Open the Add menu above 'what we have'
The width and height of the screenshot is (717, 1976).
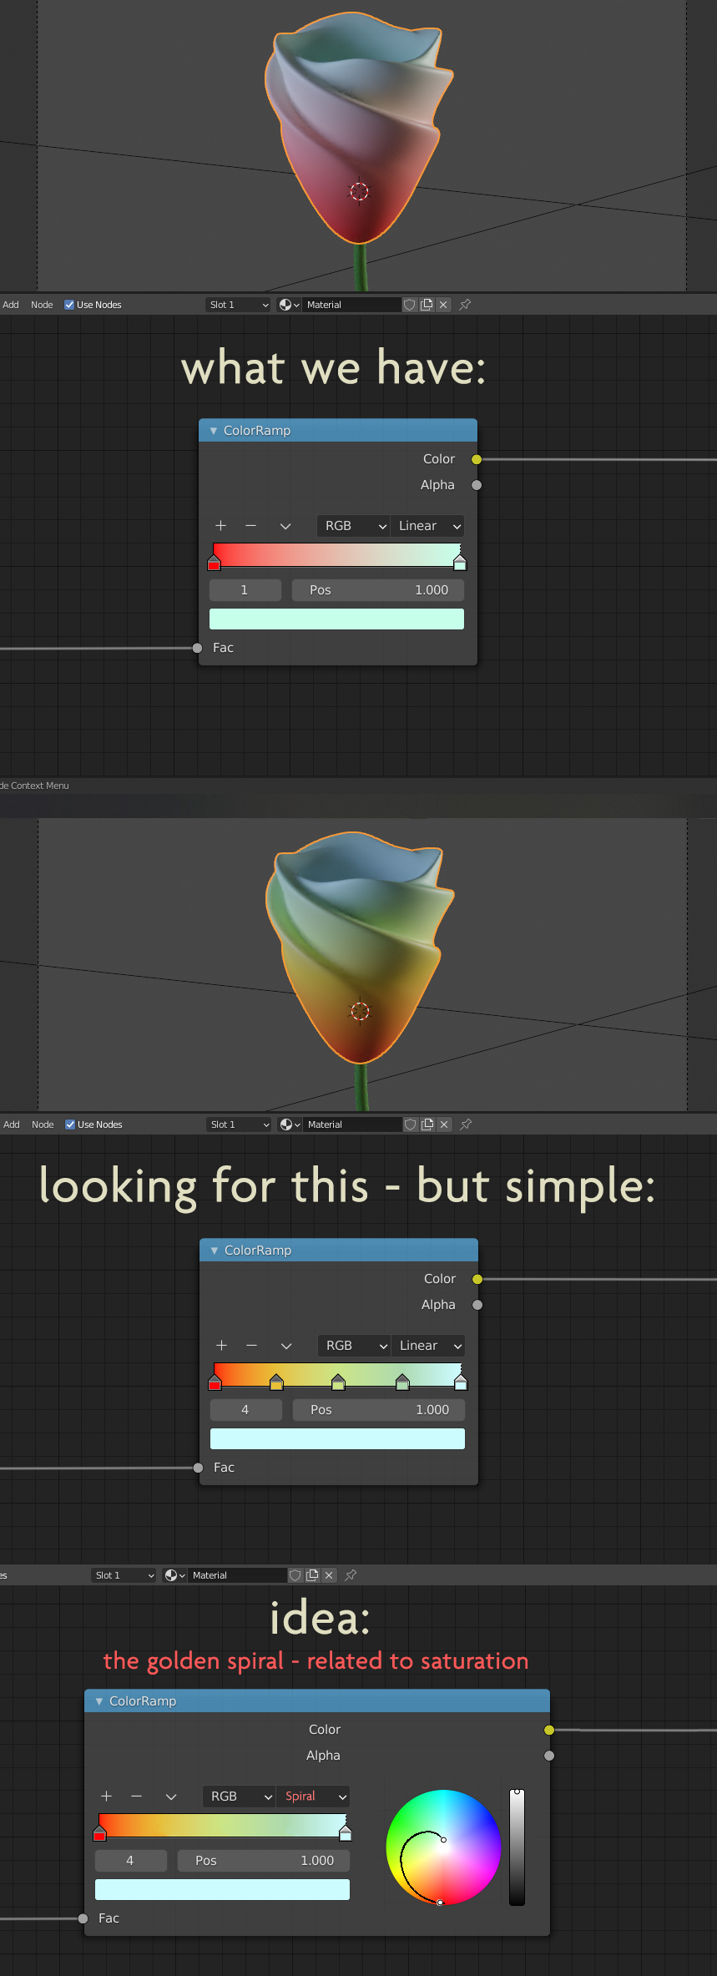pyautogui.click(x=11, y=305)
